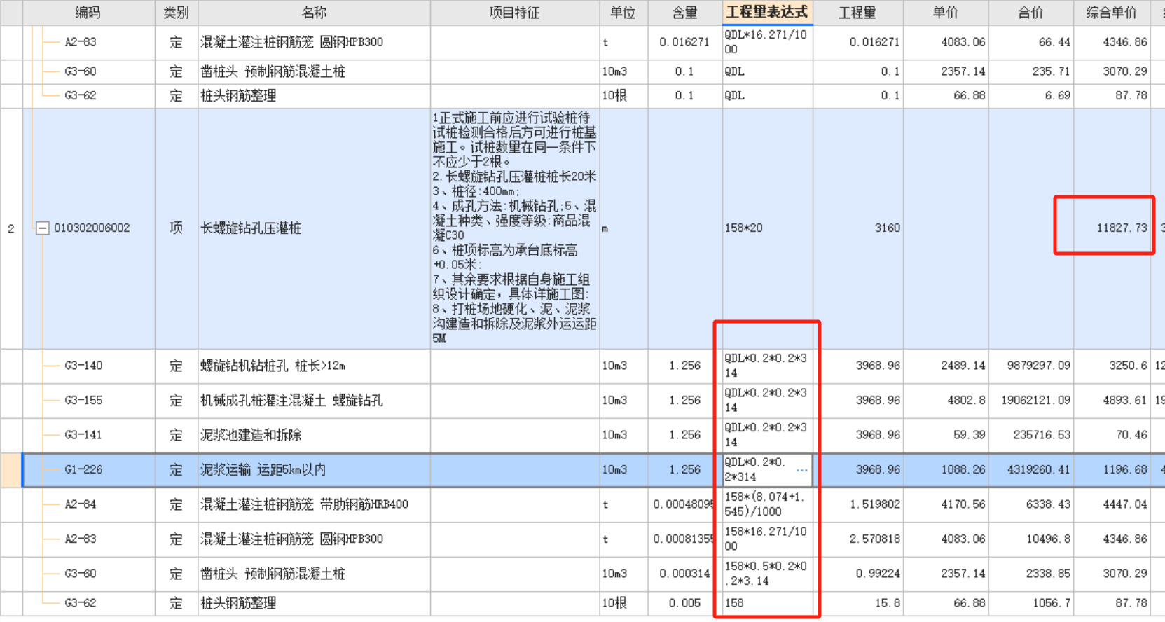Click the 名称 column header
The width and height of the screenshot is (1165, 622).
[314, 13]
